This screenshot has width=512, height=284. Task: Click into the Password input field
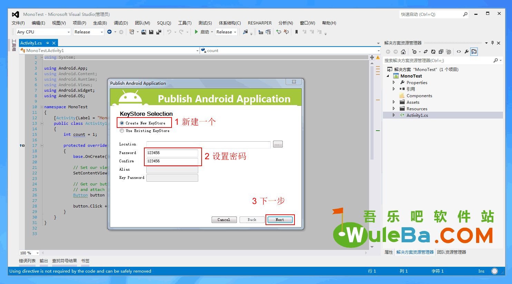click(172, 153)
